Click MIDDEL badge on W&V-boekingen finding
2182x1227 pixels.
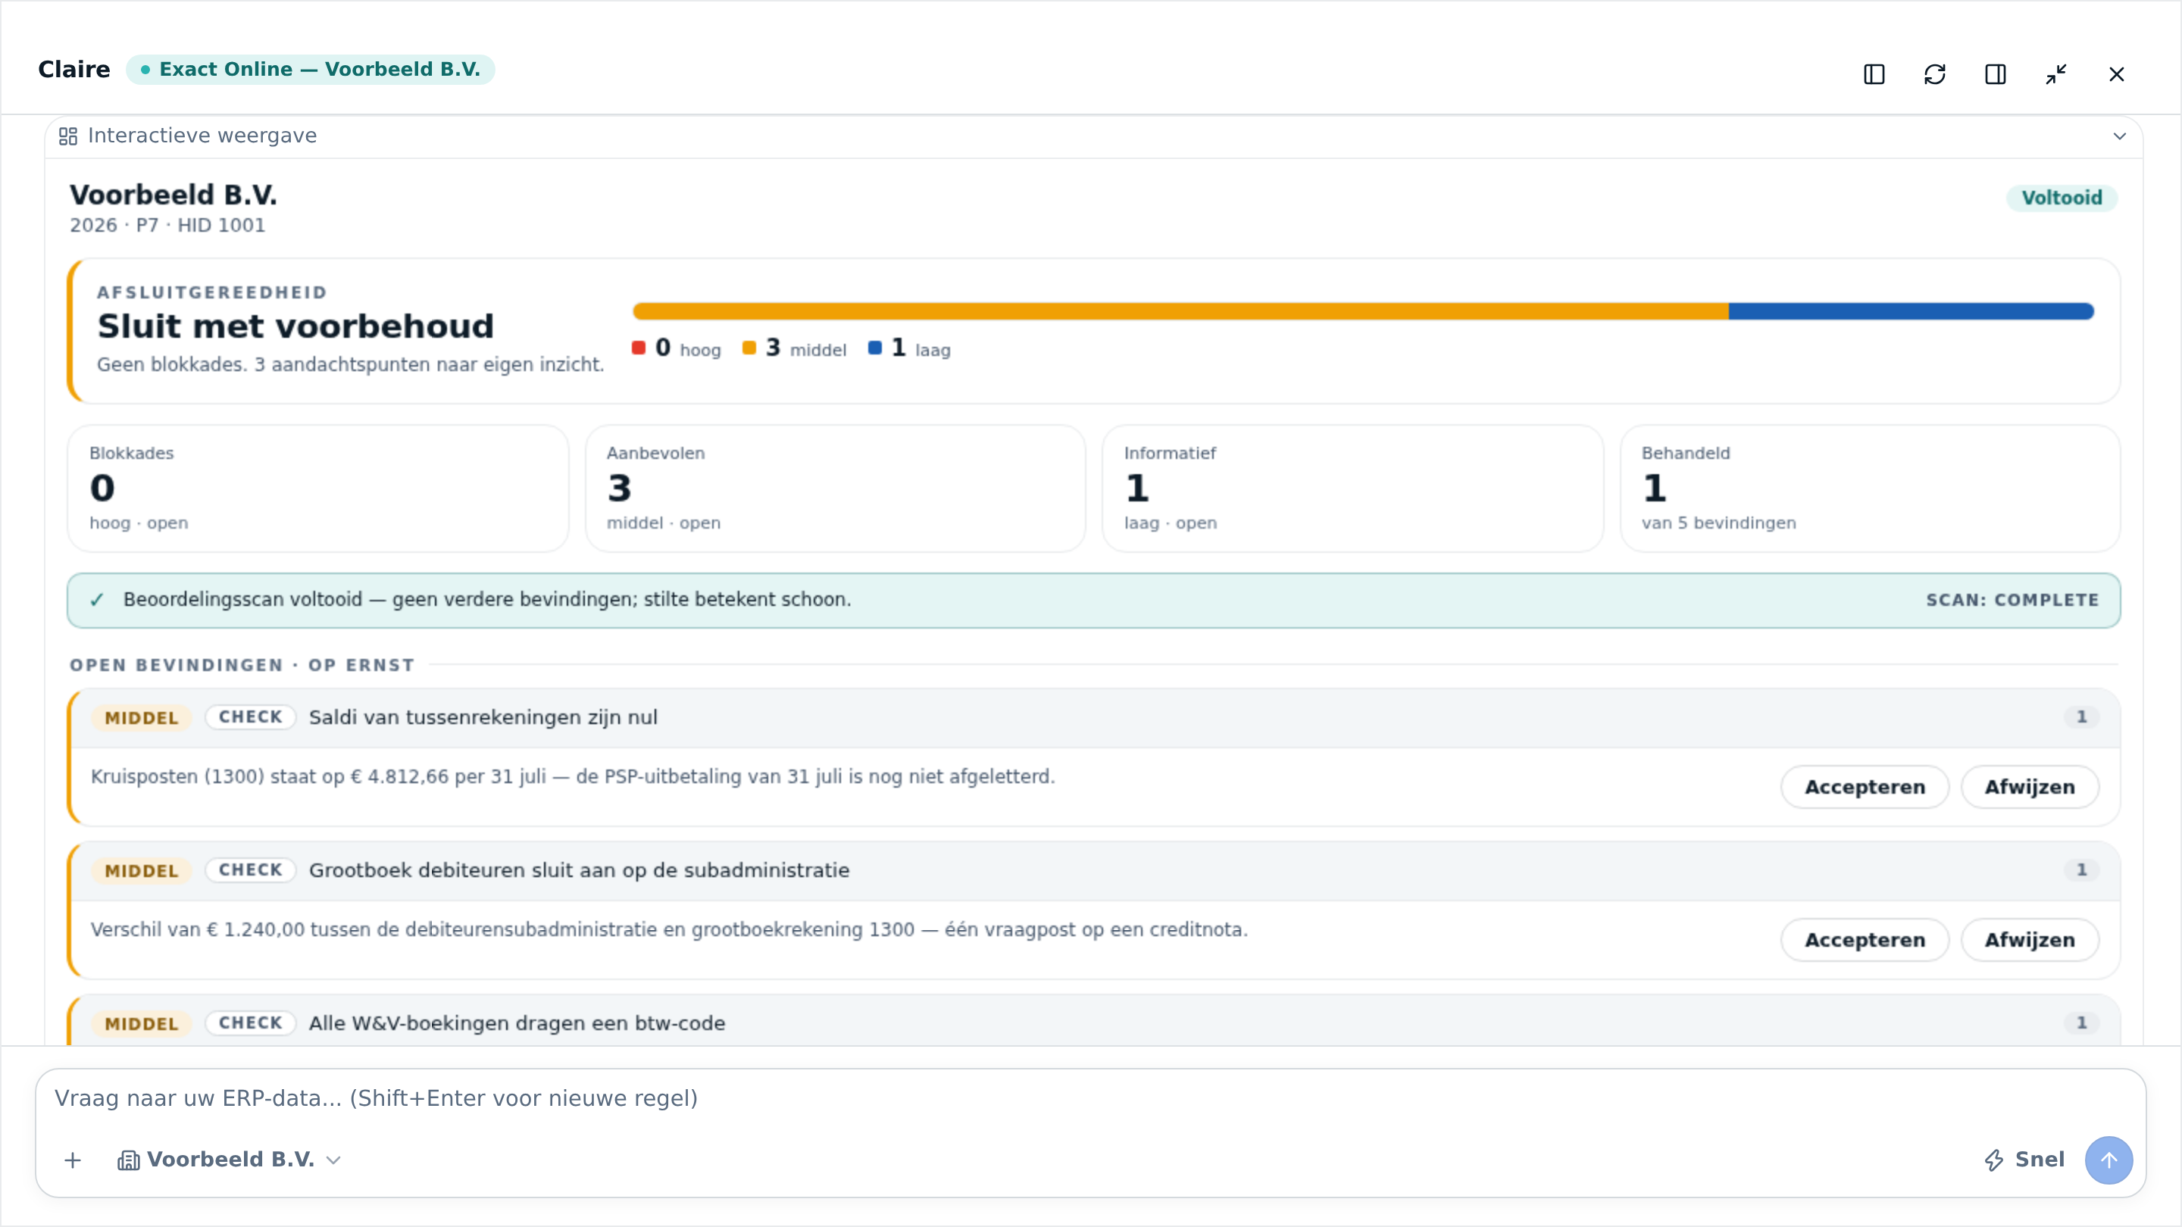tap(142, 1025)
